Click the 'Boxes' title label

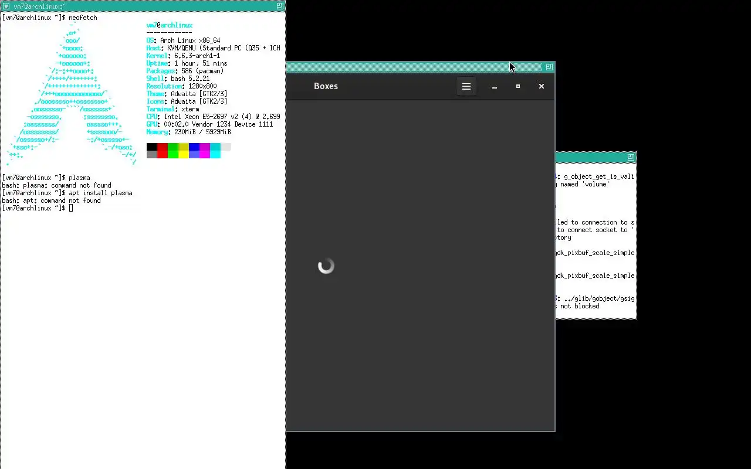click(x=326, y=86)
